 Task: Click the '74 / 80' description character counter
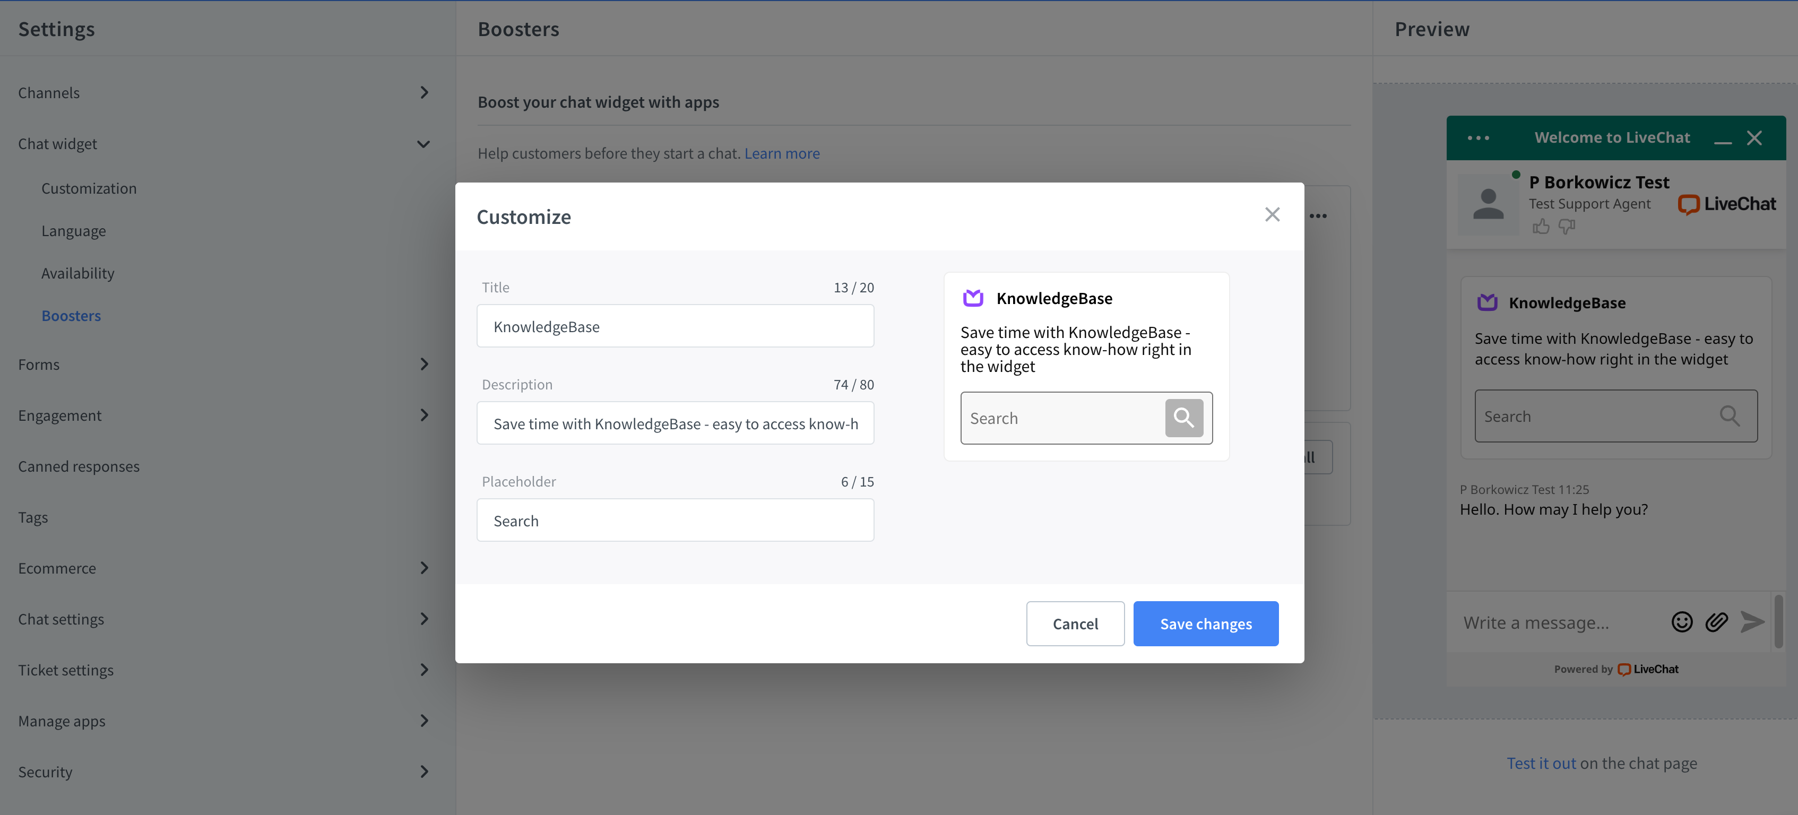click(x=853, y=385)
